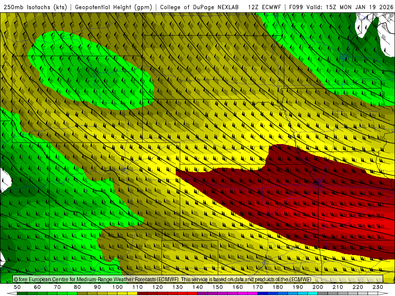The width and height of the screenshot is (395, 296).
Task: Click the legend value 170
Action: tap(257, 287)
